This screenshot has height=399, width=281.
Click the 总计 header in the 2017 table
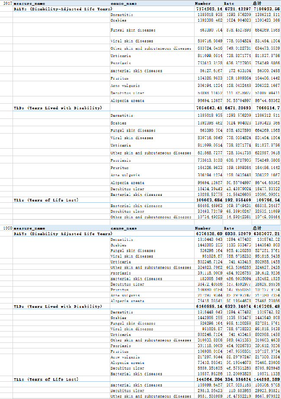tap(257, 3)
